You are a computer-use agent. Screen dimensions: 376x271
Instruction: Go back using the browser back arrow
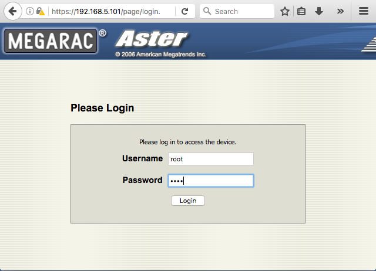12,11
